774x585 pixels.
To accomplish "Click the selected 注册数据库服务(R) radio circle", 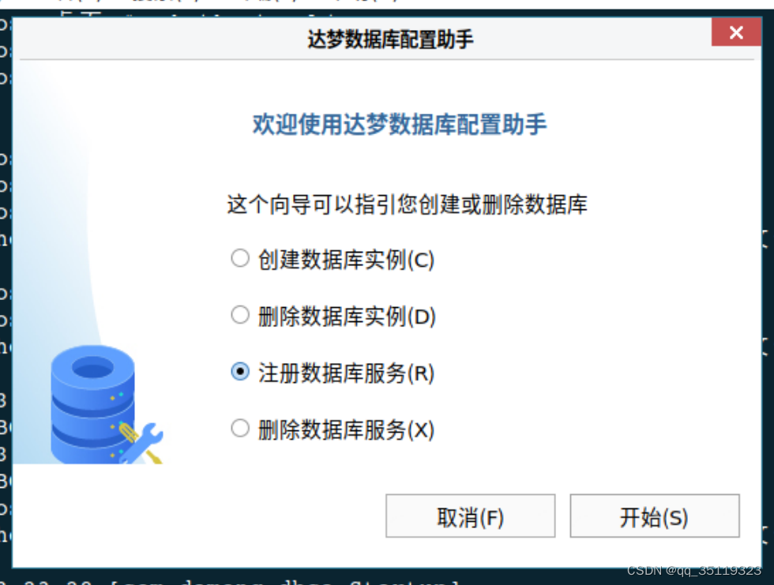I will tap(240, 371).
